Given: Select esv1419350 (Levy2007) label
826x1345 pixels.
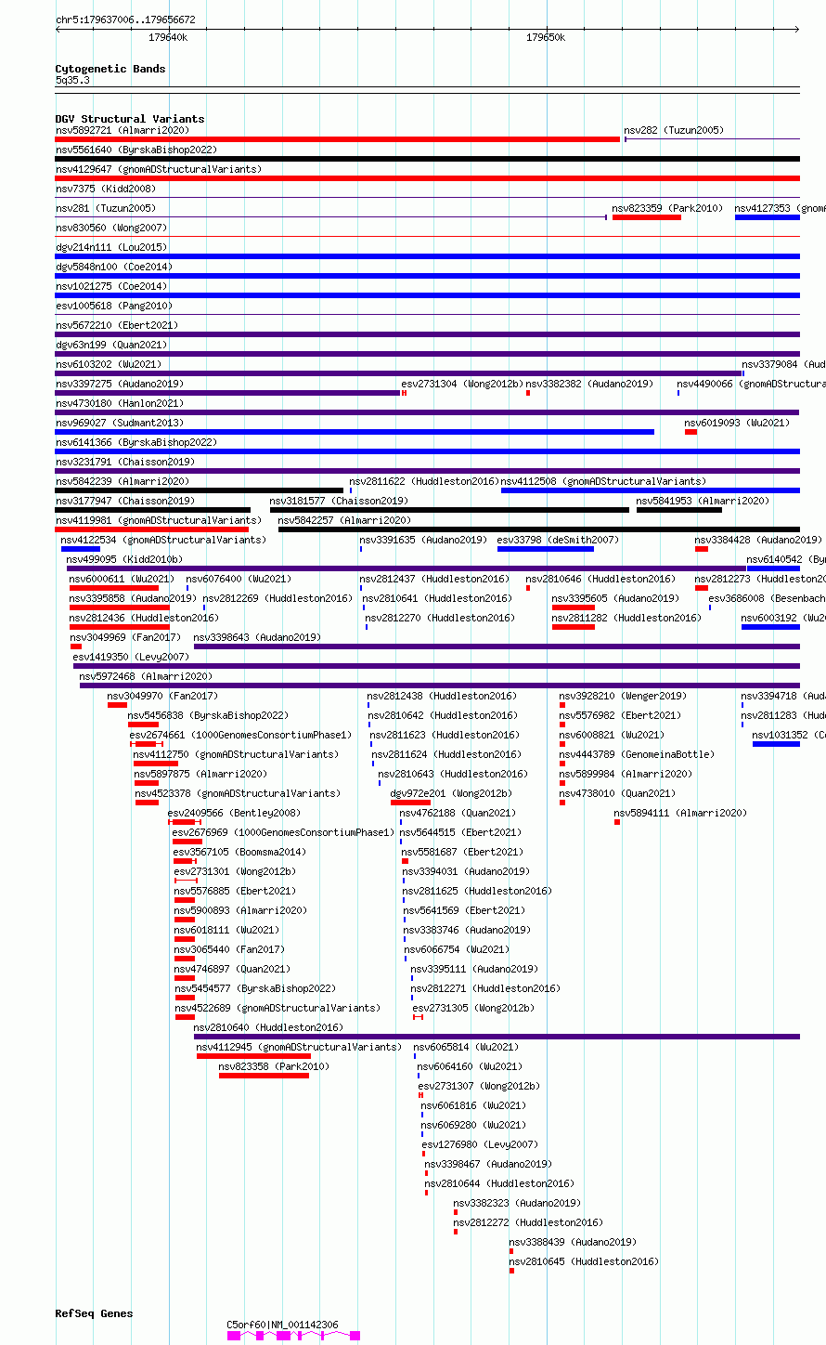Looking at the screenshot, I should click(131, 658).
